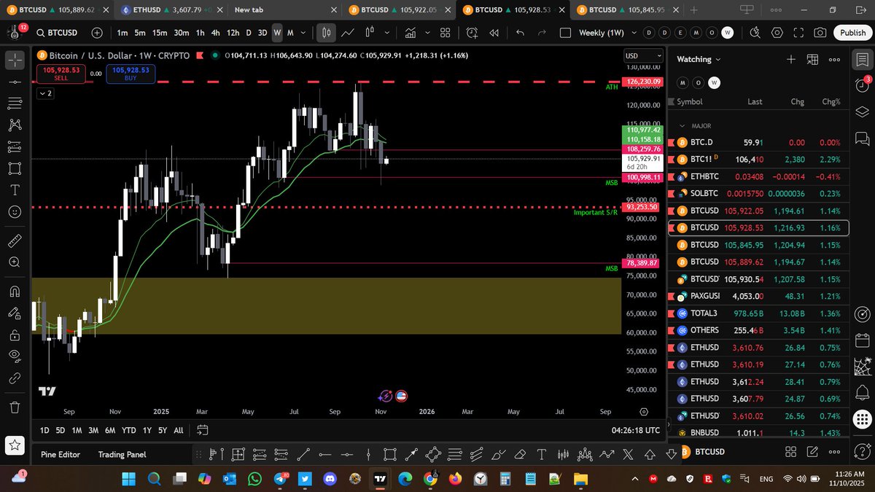Select the All date range

point(179,430)
